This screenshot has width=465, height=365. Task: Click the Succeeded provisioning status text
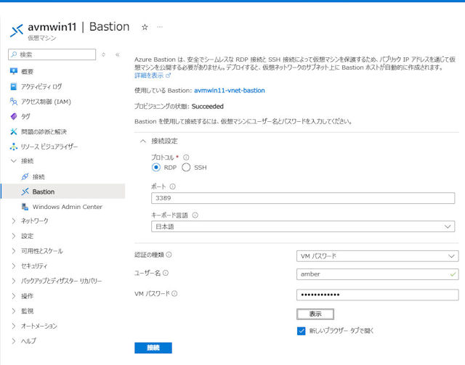point(208,107)
